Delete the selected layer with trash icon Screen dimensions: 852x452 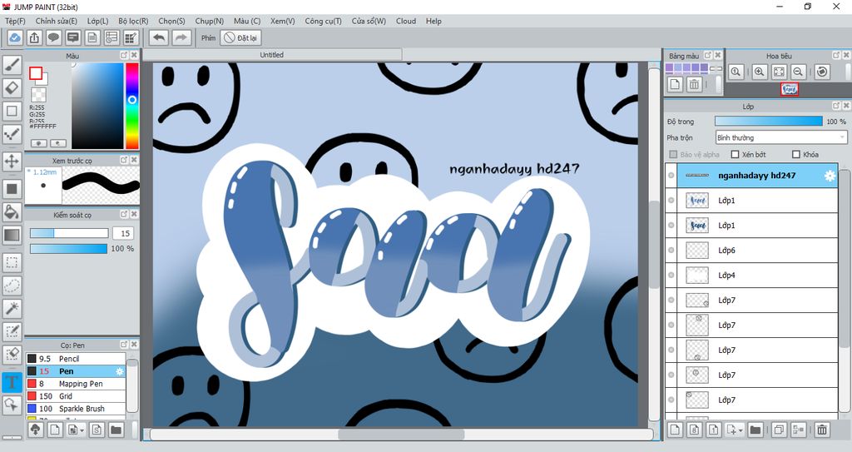(x=821, y=430)
